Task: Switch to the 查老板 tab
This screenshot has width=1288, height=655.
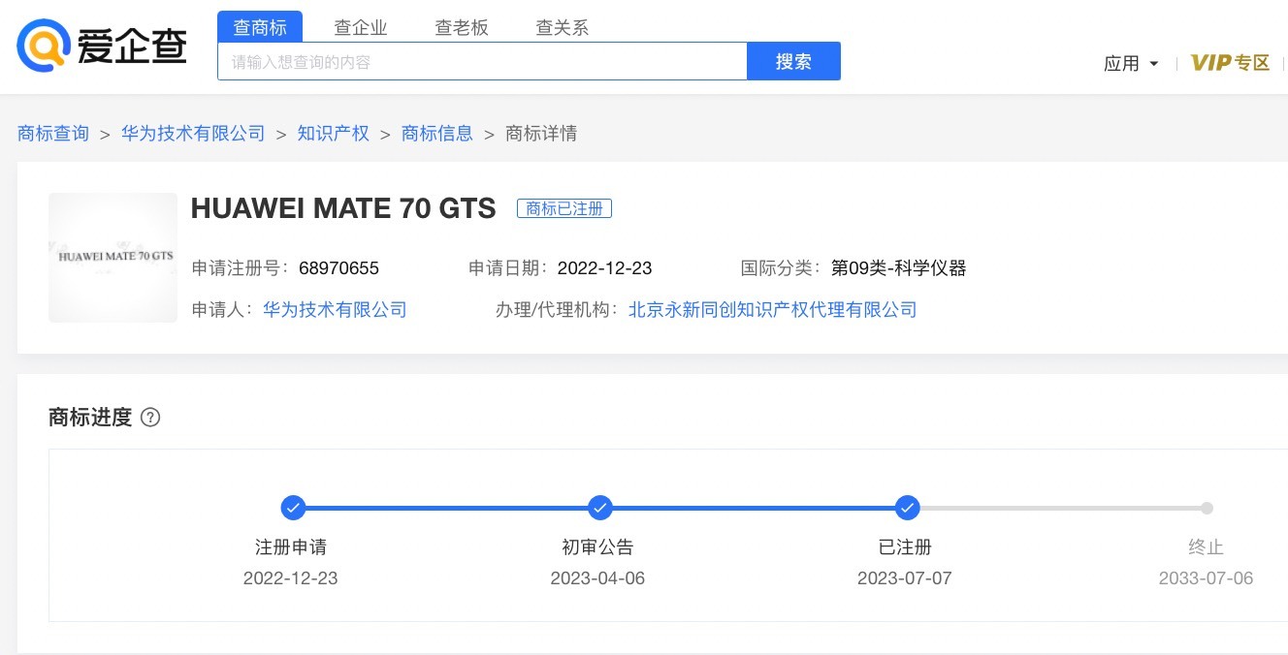Action: [x=462, y=27]
